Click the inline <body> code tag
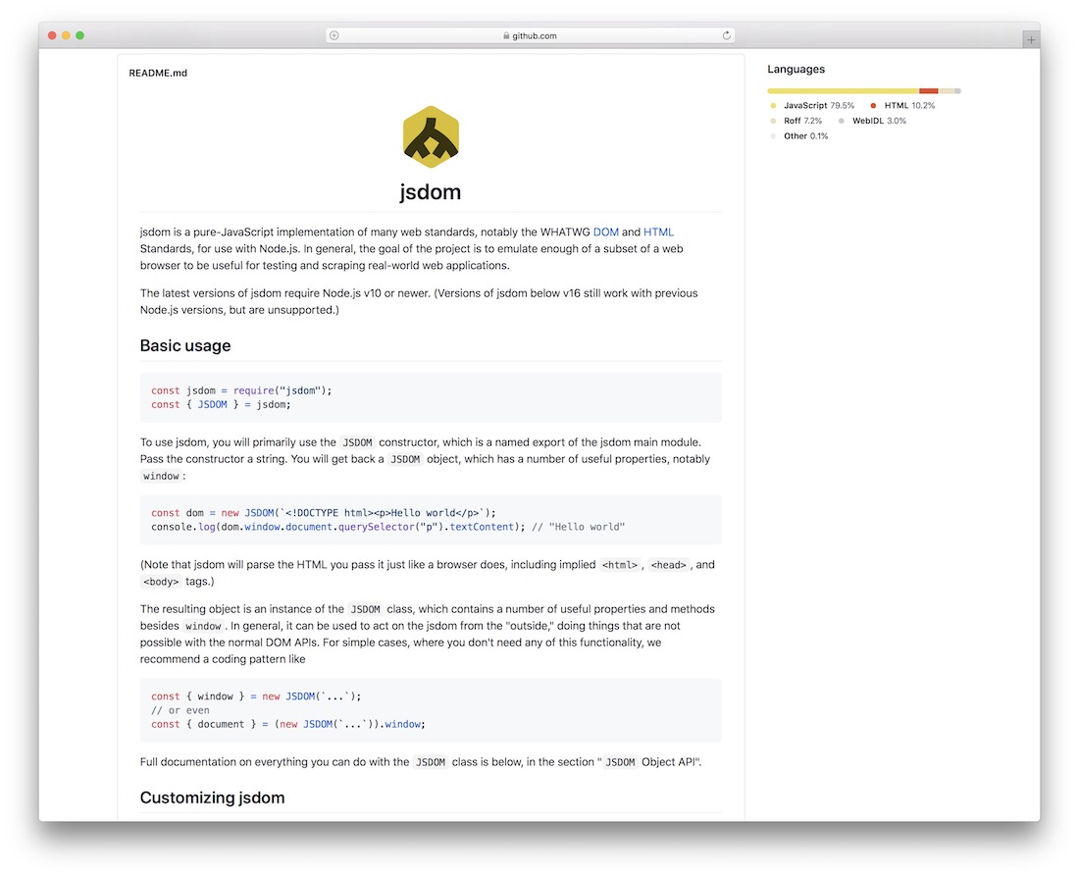This screenshot has width=1079, height=877. click(x=161, y=582)
